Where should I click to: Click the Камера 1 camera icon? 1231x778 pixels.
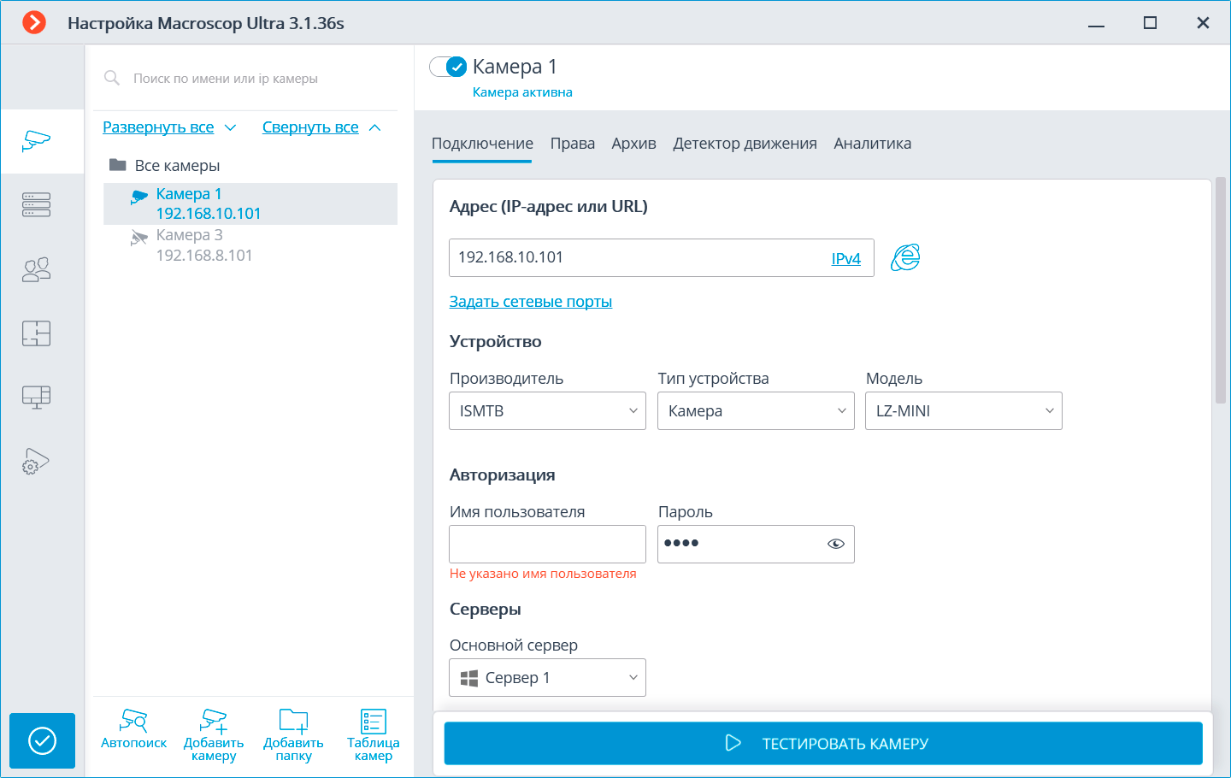coord(139,197)
